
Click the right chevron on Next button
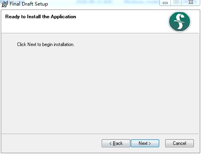tap(150, 143)
